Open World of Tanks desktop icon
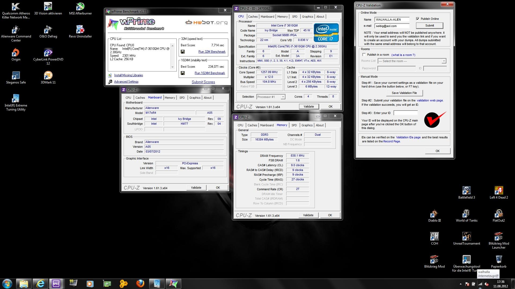The image size is (515, 289). (466, 216)
